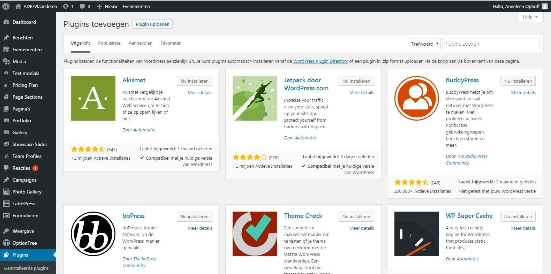Screen dimensions: 551x274
Task: Expand the Hulp help dropdown
Action: (x=530, y=17)
